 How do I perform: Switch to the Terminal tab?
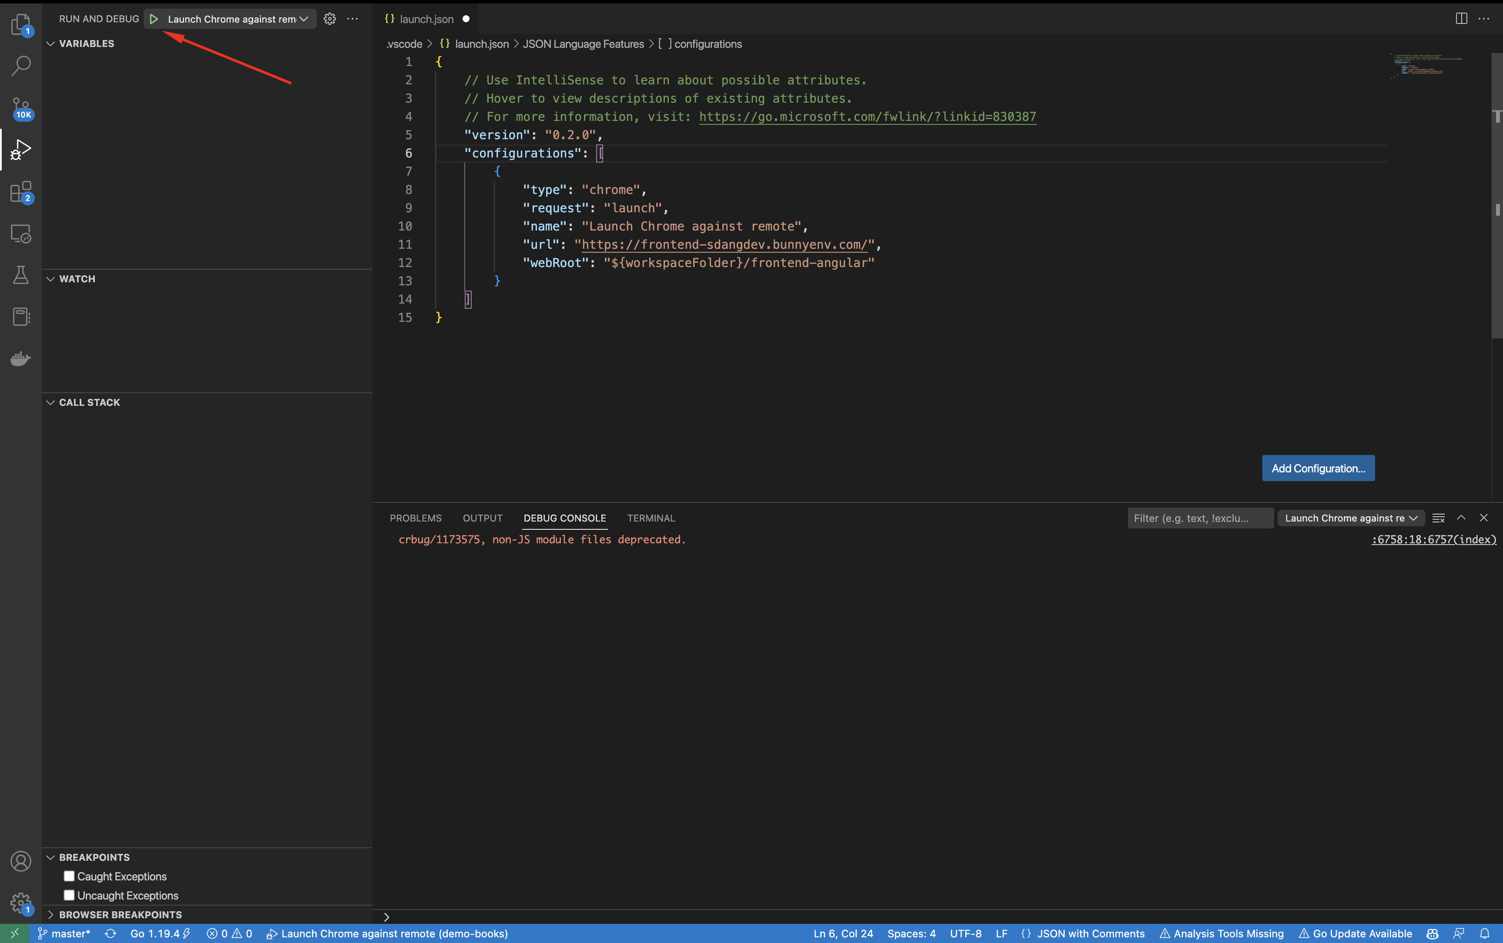coord(651,518)
